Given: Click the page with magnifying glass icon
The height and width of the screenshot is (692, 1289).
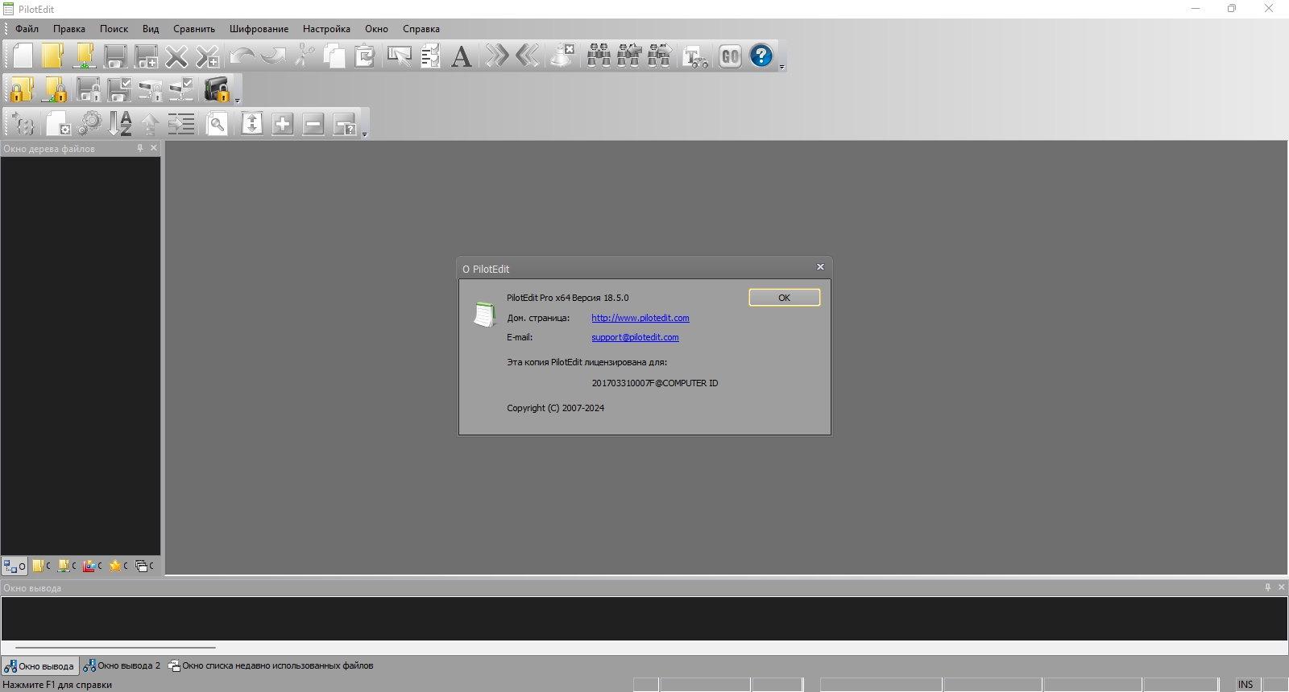Looking at the screenshot, I should click(x=217, y=123).
